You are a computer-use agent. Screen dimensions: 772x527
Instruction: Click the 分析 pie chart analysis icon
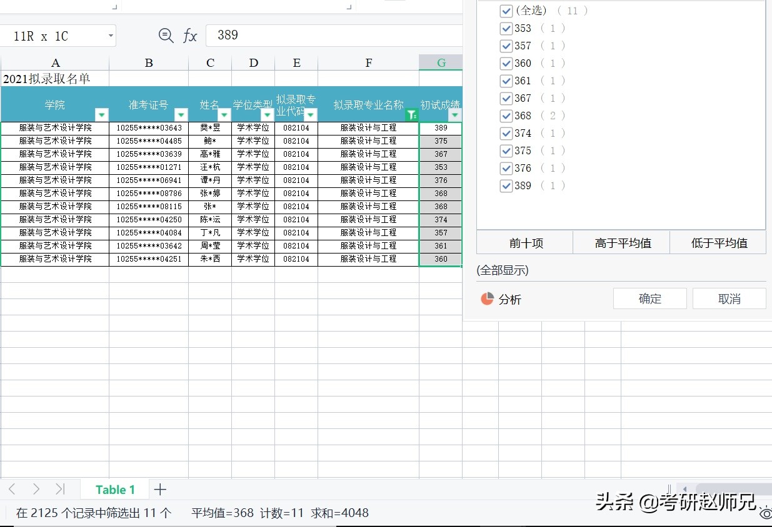pos(486,299)
